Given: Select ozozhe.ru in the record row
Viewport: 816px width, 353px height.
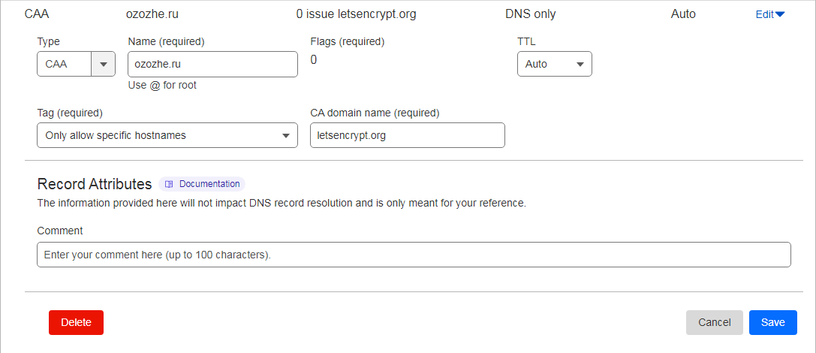Looking at the screenshot, I should [152, 14].
